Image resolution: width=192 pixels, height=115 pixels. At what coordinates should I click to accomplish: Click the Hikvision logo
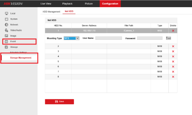click(x=13, y=4)
